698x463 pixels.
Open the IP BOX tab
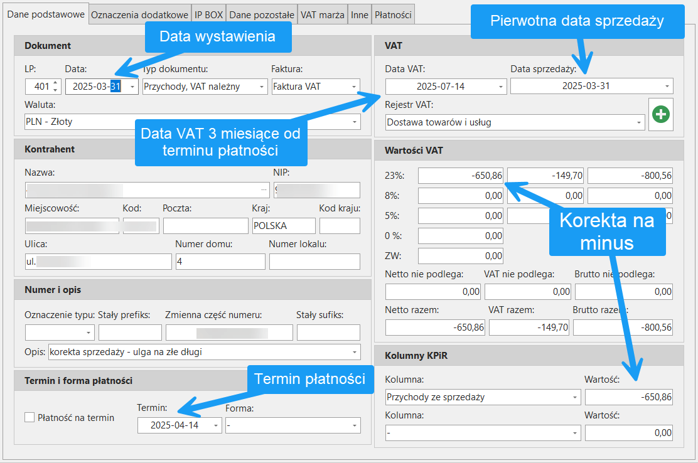click(208, 14)
